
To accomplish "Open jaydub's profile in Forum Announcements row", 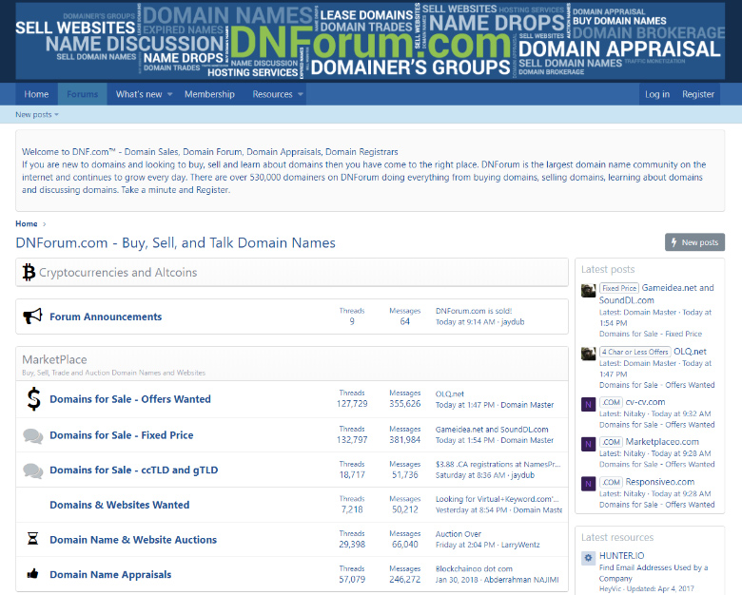I will tap(513, 322).
